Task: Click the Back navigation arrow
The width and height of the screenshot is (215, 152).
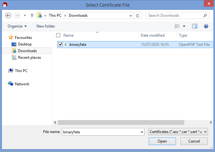Action: click(8, 15)
